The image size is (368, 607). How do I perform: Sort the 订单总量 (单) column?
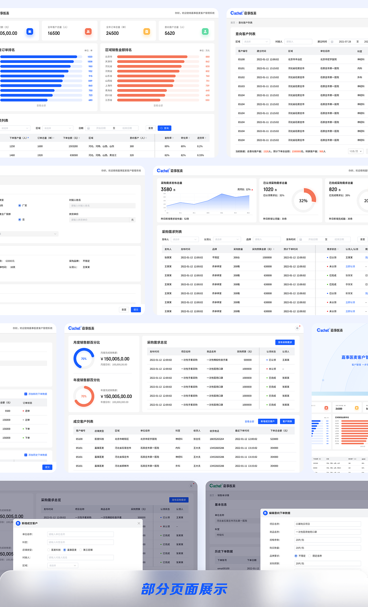(54, 138)
